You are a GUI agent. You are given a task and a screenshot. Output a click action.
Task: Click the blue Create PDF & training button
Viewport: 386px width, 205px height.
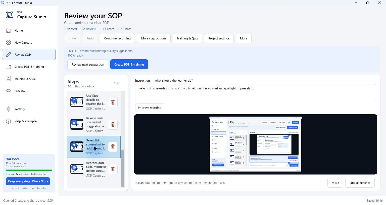click(129, 65)
